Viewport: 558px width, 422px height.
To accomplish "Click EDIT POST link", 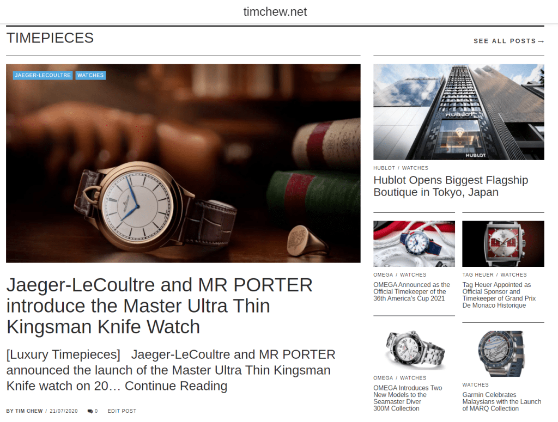I will click(x=122, y=411).
